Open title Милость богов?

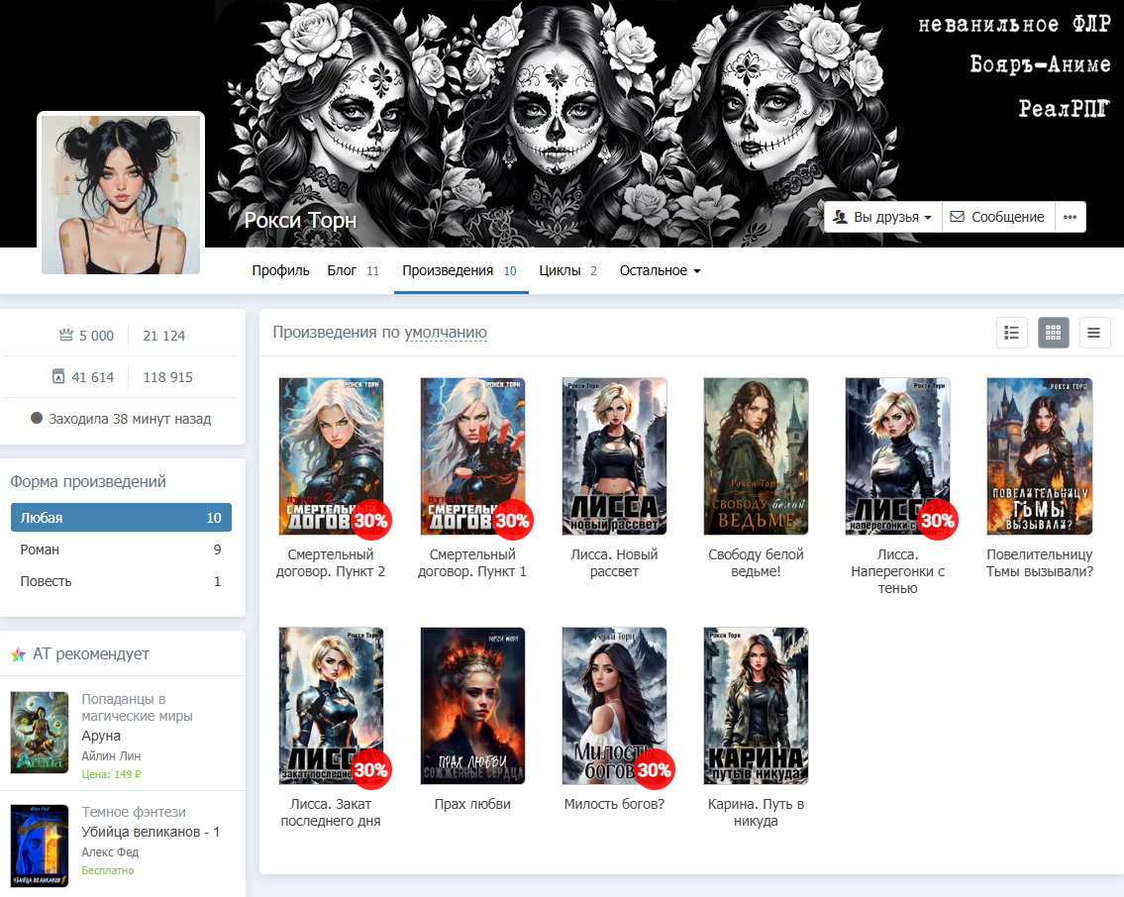614,804
